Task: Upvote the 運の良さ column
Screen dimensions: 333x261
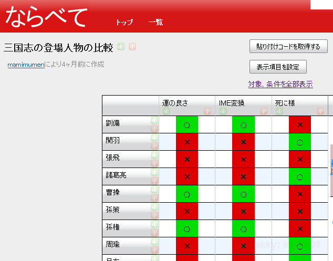Action: click(166, 111)
